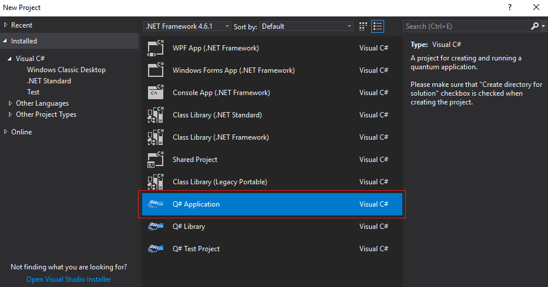
Task: Select Class Library (.NET Framework) text
Action: point(221,137)
